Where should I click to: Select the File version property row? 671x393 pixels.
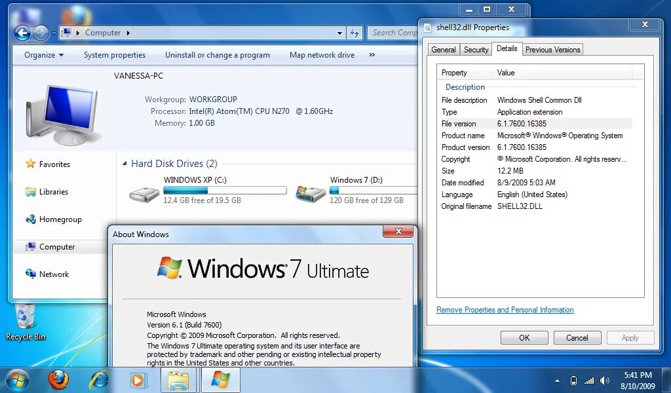[x=535, y=124]
